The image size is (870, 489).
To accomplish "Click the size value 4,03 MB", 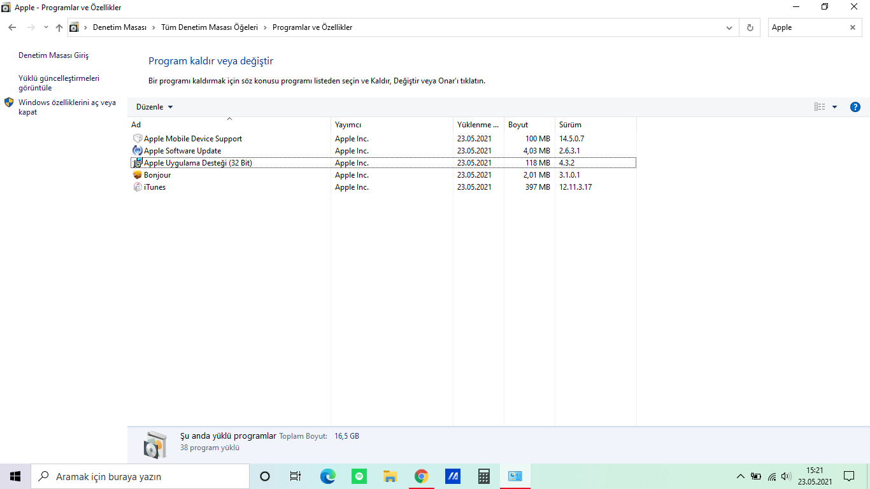I will click(536, 151).
